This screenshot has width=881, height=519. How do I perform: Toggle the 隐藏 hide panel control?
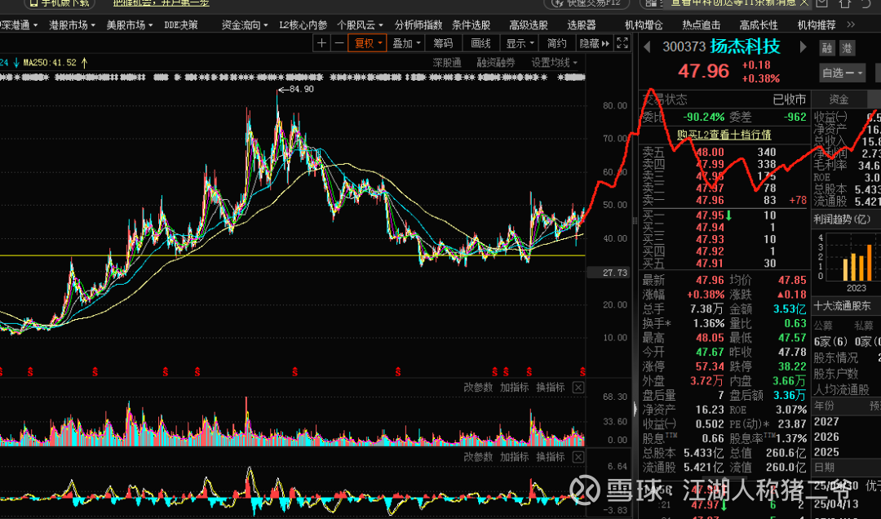[x=593, y=42]
